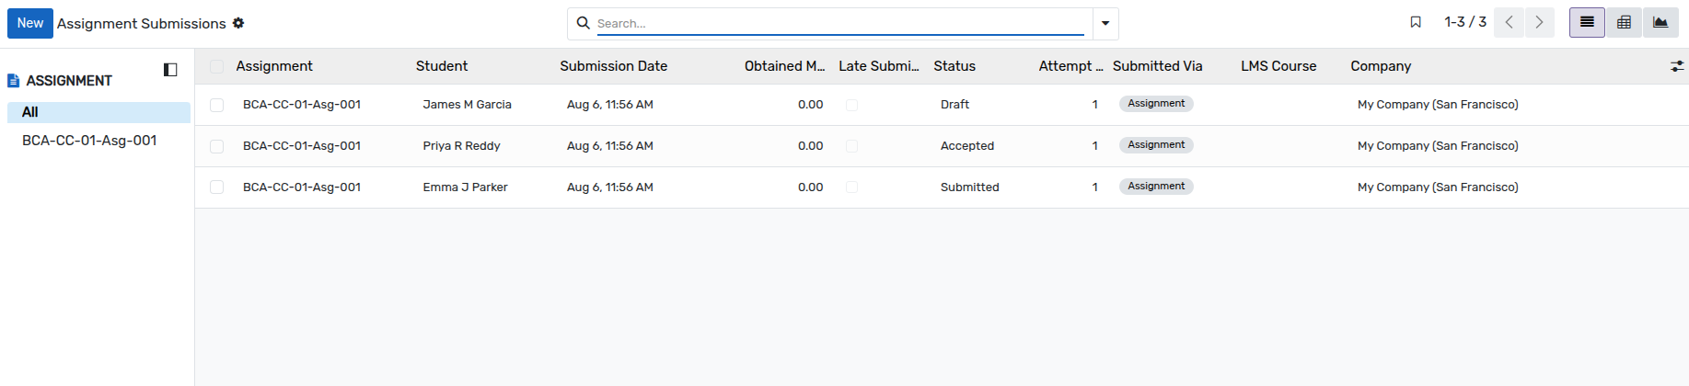The height and width of the screenshot is (386, 1689).
Task: Toggle the search options dropdown arrow
Action: coord(1105,24)
